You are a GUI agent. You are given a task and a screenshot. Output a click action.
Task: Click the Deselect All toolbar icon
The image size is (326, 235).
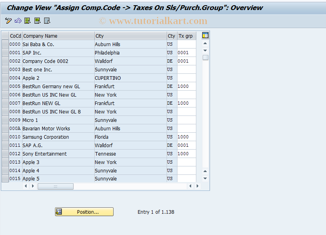(x=47, y=20)
